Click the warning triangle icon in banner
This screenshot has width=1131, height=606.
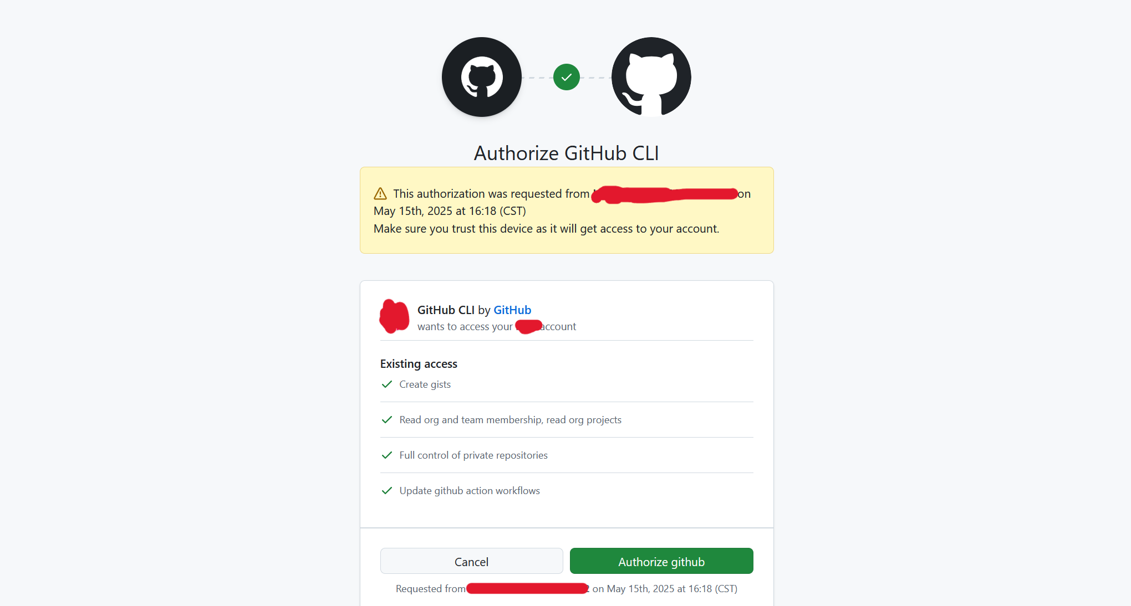tap(380, 194)
